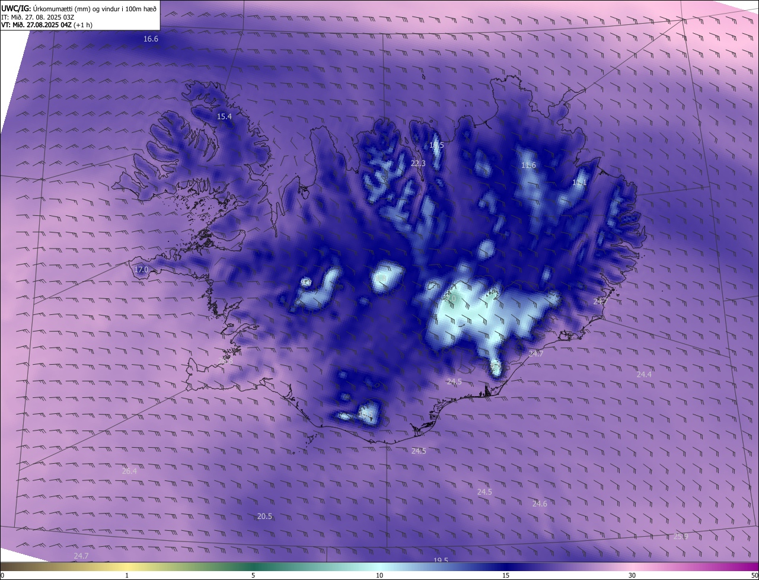Click the gradient color scale bar
This screenshot has width=759, height=580.
379,567
